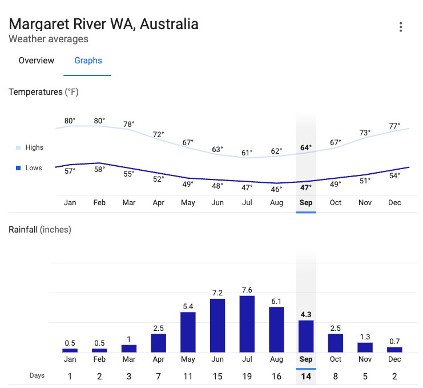Select Jul on the temperature chart axis
423x388 pixels.
(247, 203)
